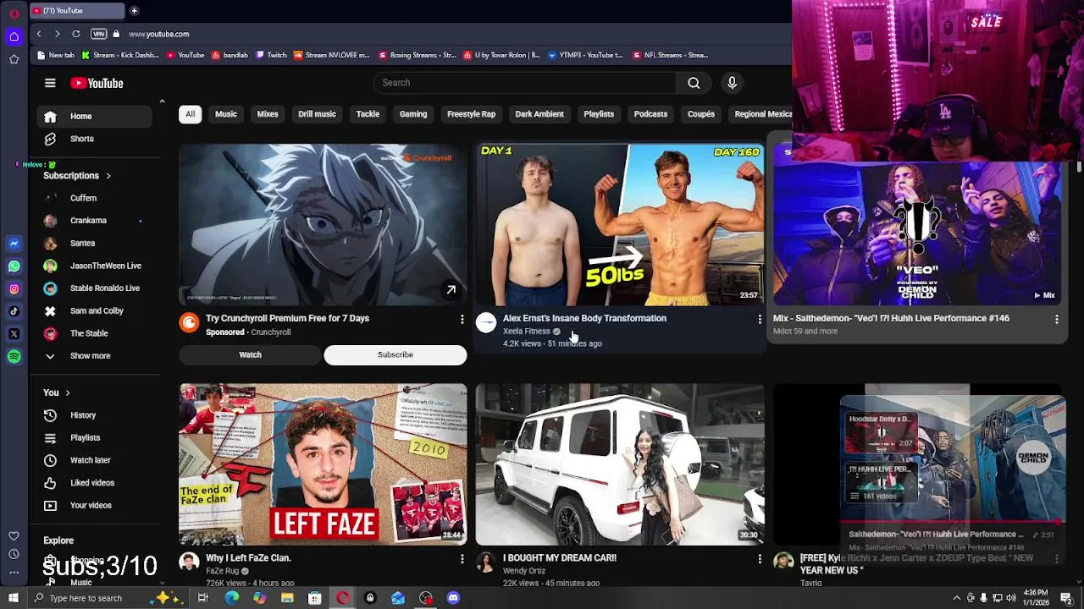Open the notification center in system tray
Viewport: 1084px width, 609px height.
pos(1067,598)
